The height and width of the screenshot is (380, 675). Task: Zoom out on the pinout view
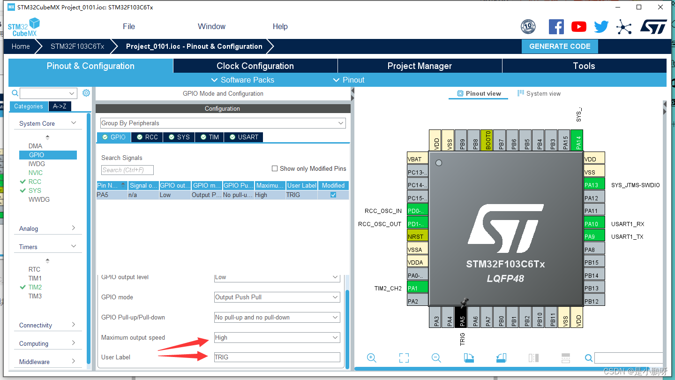point(436,358)
